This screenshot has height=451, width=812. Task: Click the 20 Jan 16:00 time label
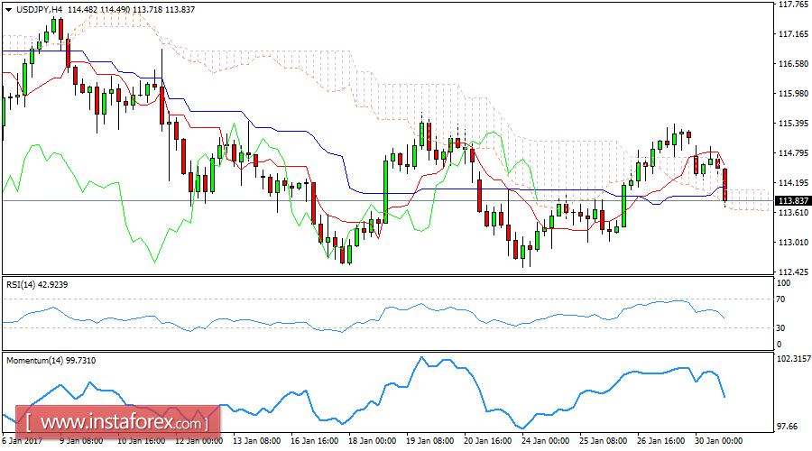[488, 441]
